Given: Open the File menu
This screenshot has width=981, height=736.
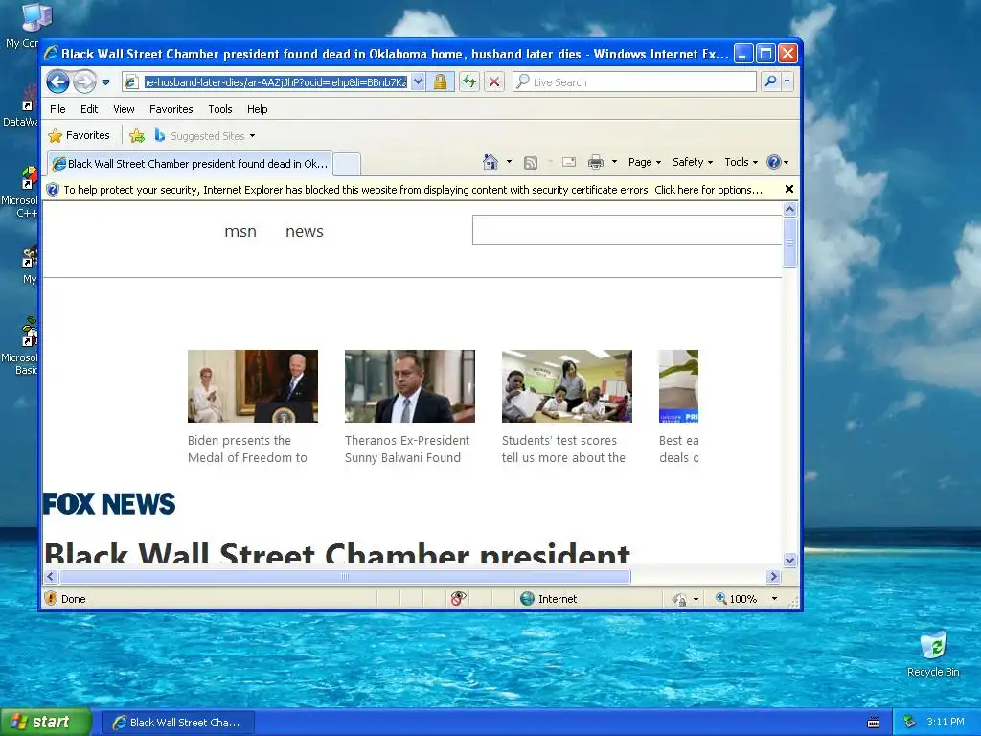Looking at the screenshot, I should coord(57,109).
